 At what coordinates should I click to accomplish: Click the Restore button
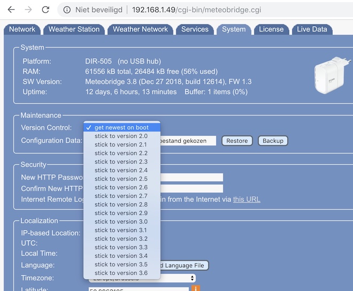point(237,141)
